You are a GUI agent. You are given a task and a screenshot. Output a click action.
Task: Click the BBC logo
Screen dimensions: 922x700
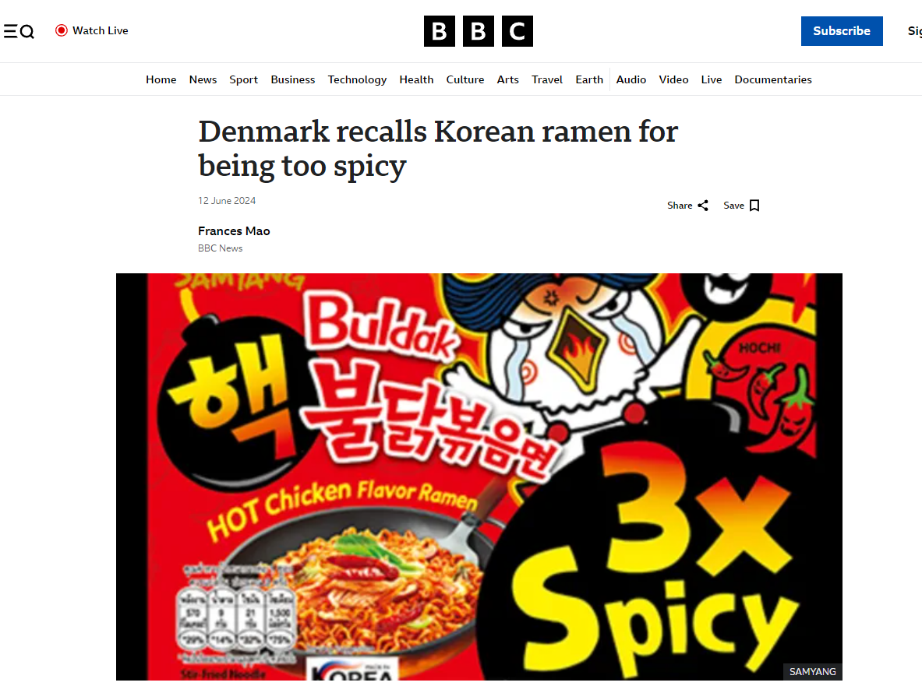pyautogui.click(x=478, y=31)
